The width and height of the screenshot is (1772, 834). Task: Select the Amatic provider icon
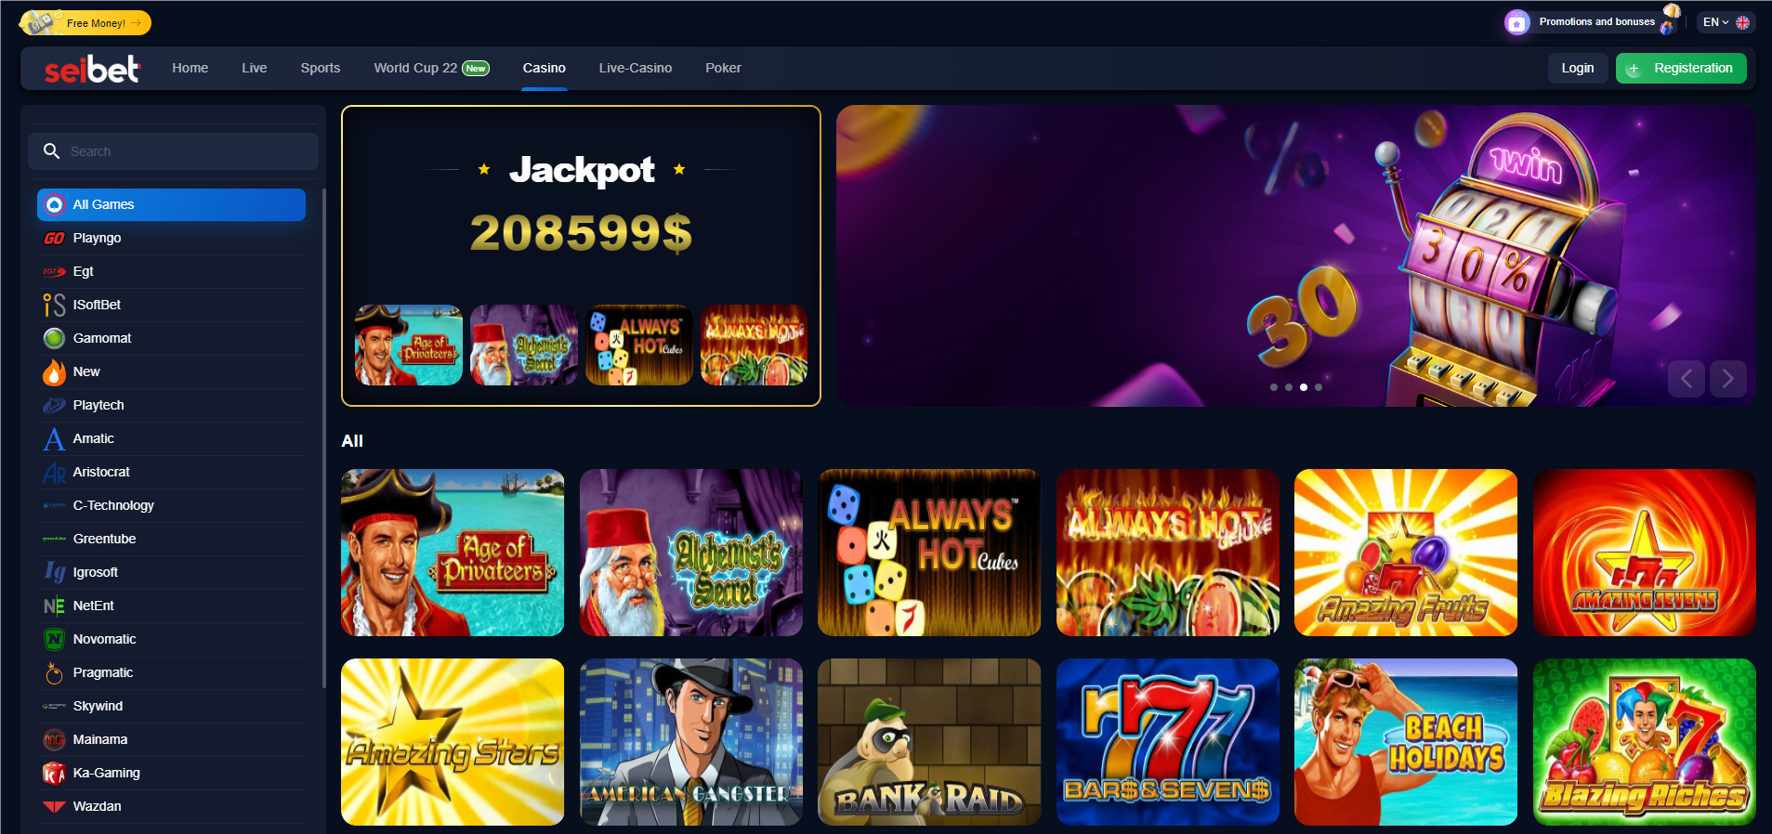pyautogui.click(x=54, y=438)
